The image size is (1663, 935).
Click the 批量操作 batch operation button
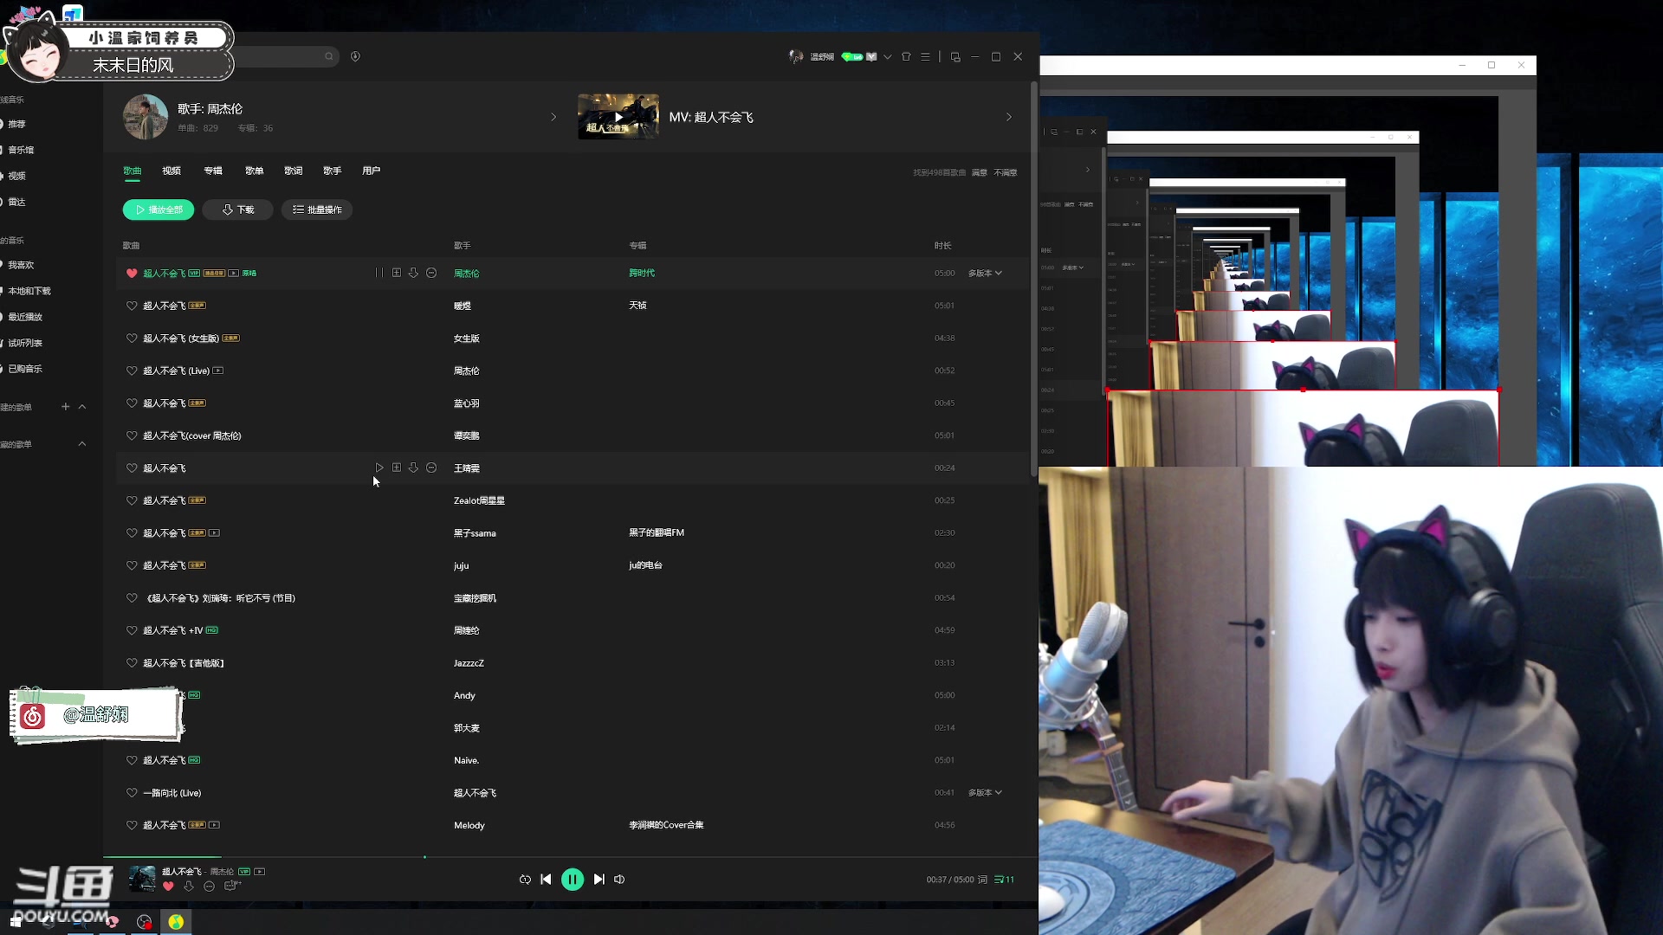(317, 210)
